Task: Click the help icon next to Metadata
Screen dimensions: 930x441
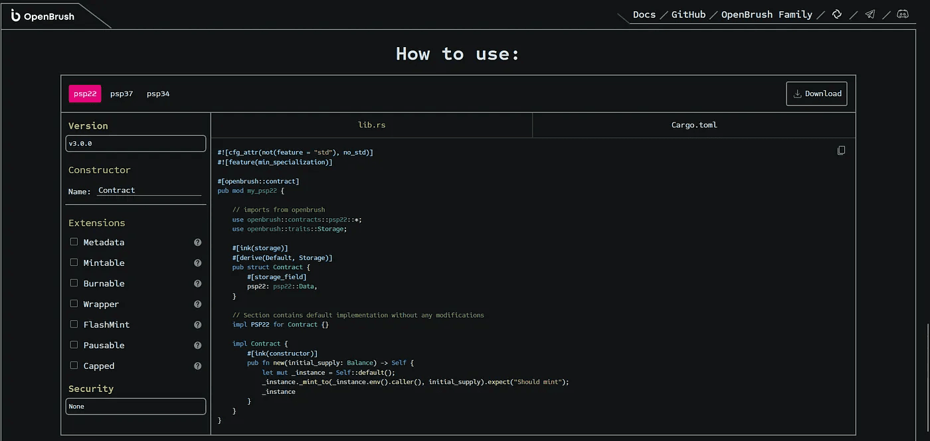Action: click(x=197, y=242)
